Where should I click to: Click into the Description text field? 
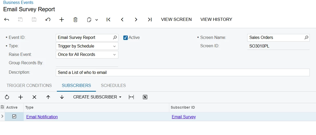(x=183, y=73)
